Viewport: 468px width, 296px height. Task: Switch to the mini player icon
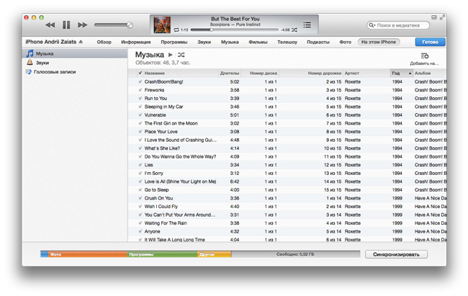click(434, 17)
